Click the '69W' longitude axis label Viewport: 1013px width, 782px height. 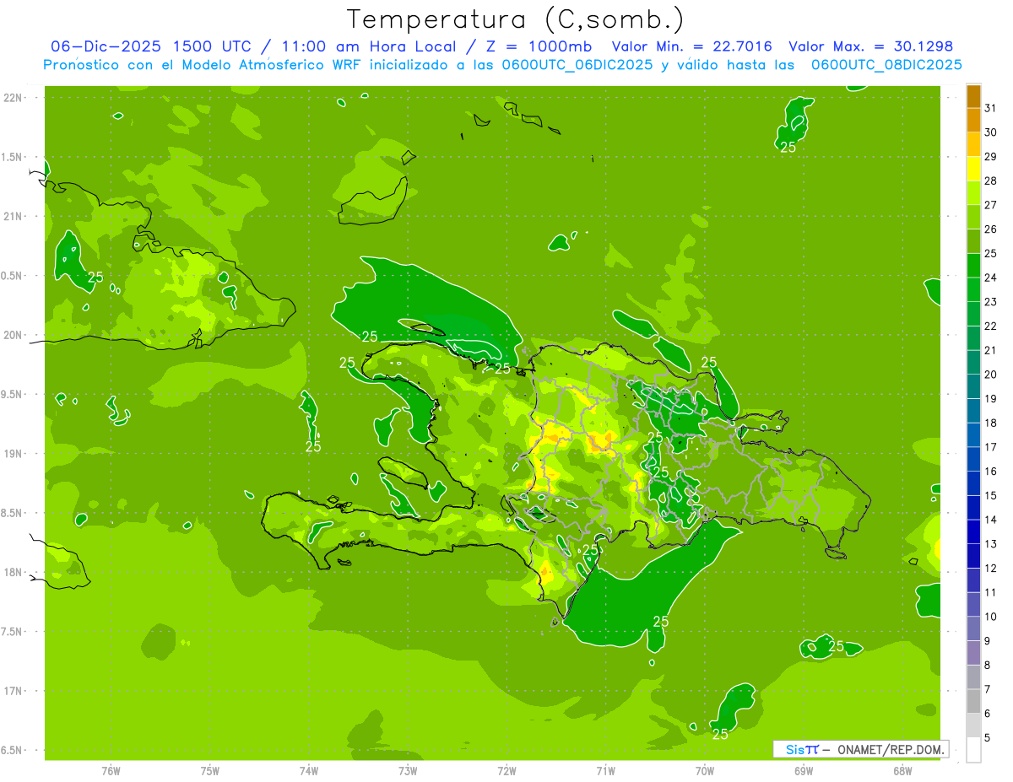(x=804, y=770)
